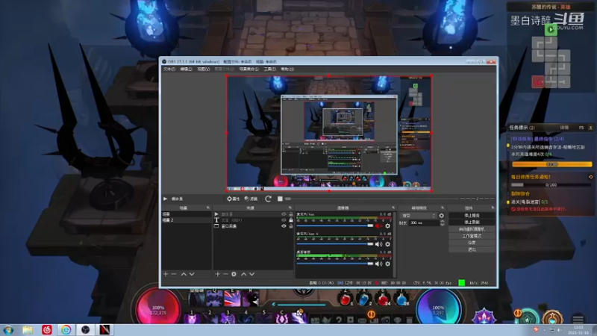Open the OBS 工具 menu
Screen dimensions: 597x336
(269, 69)
